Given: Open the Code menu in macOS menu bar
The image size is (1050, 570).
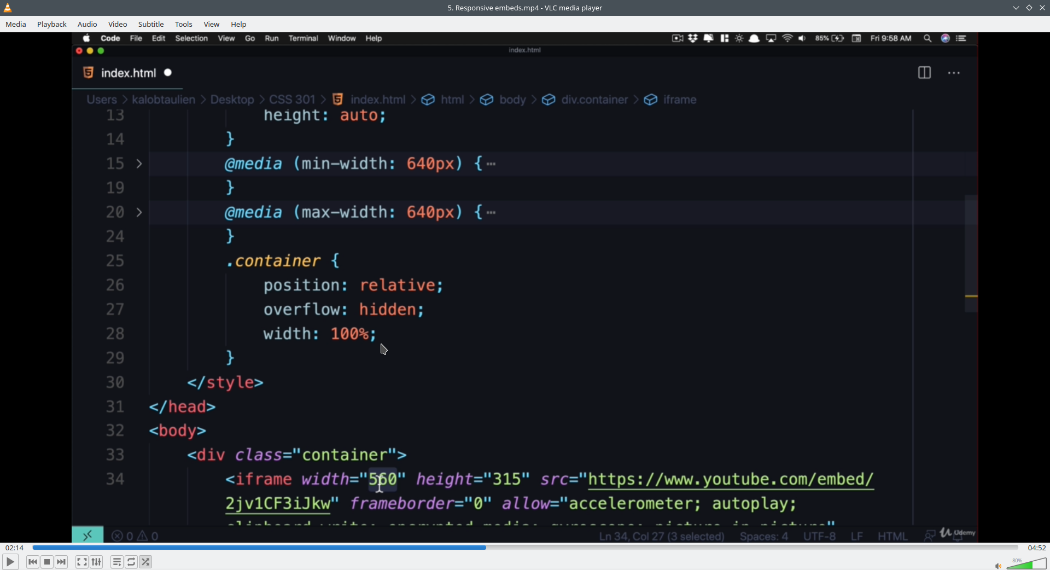Looking at the screenshot, I should click(110, 38).
